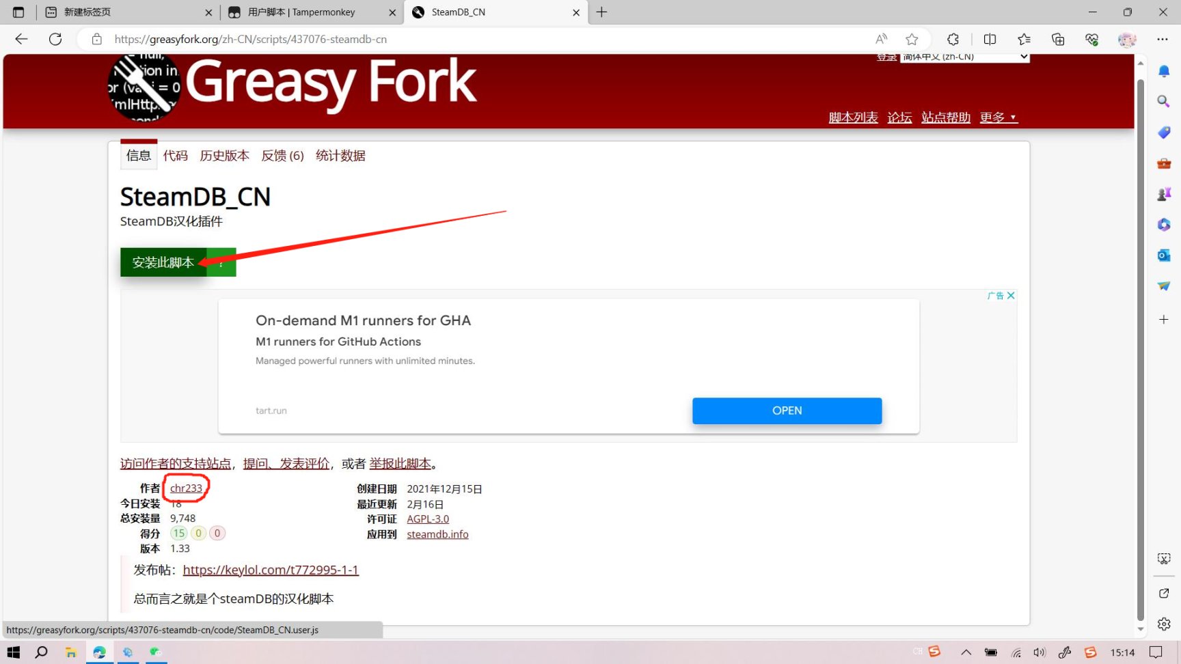
Task: Open the AGPL-3.0 license link
Action: tap(428, 519)
